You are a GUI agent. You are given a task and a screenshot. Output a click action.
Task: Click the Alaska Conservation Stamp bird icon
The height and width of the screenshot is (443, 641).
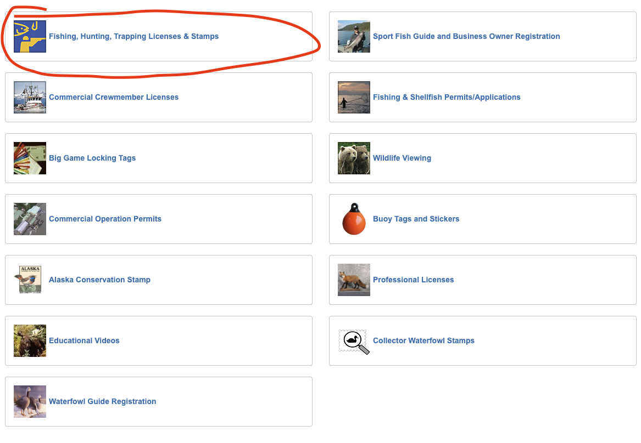30,280
